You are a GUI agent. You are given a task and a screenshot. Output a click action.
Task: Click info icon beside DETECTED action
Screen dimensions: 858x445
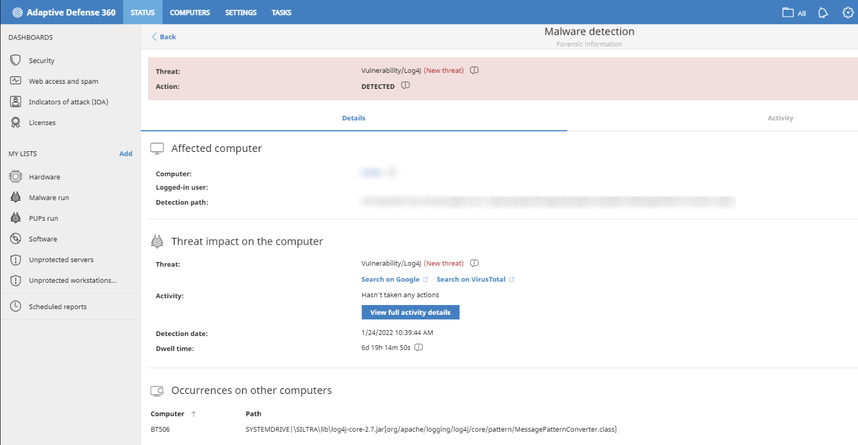pos(405,85)
